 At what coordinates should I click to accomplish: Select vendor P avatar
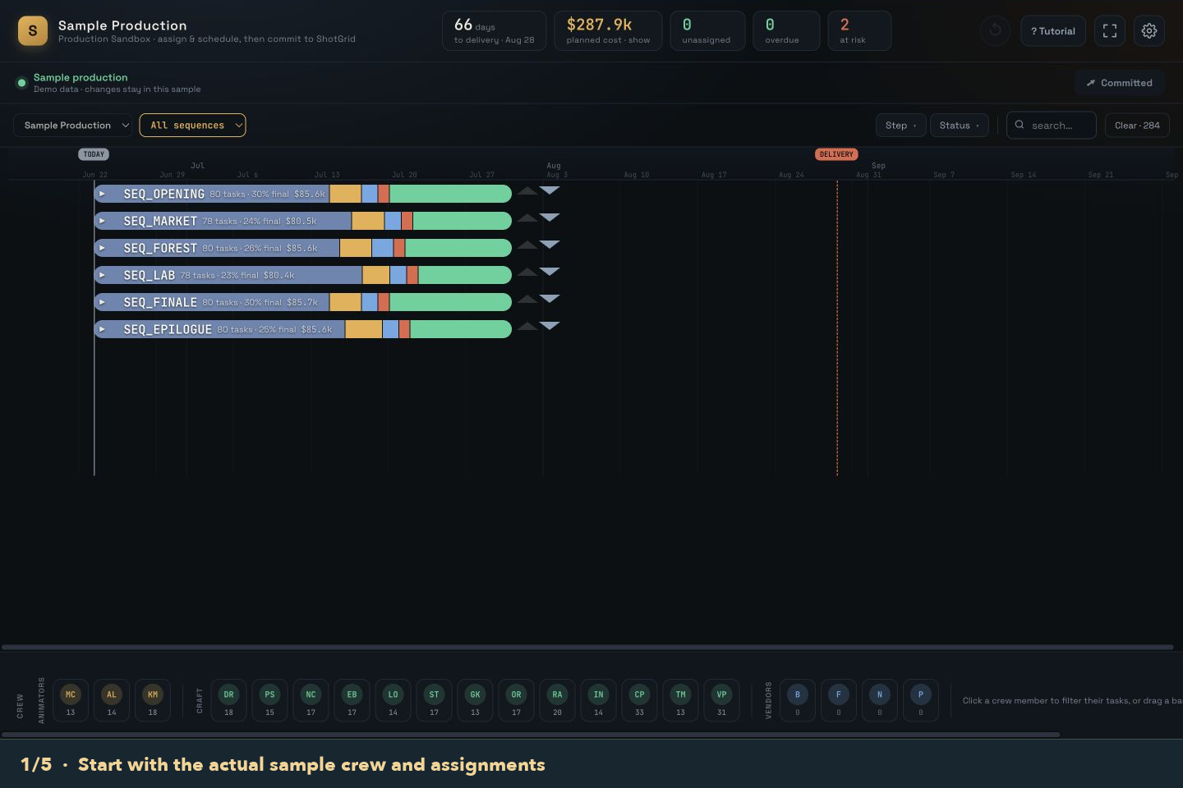click(920, 694)
